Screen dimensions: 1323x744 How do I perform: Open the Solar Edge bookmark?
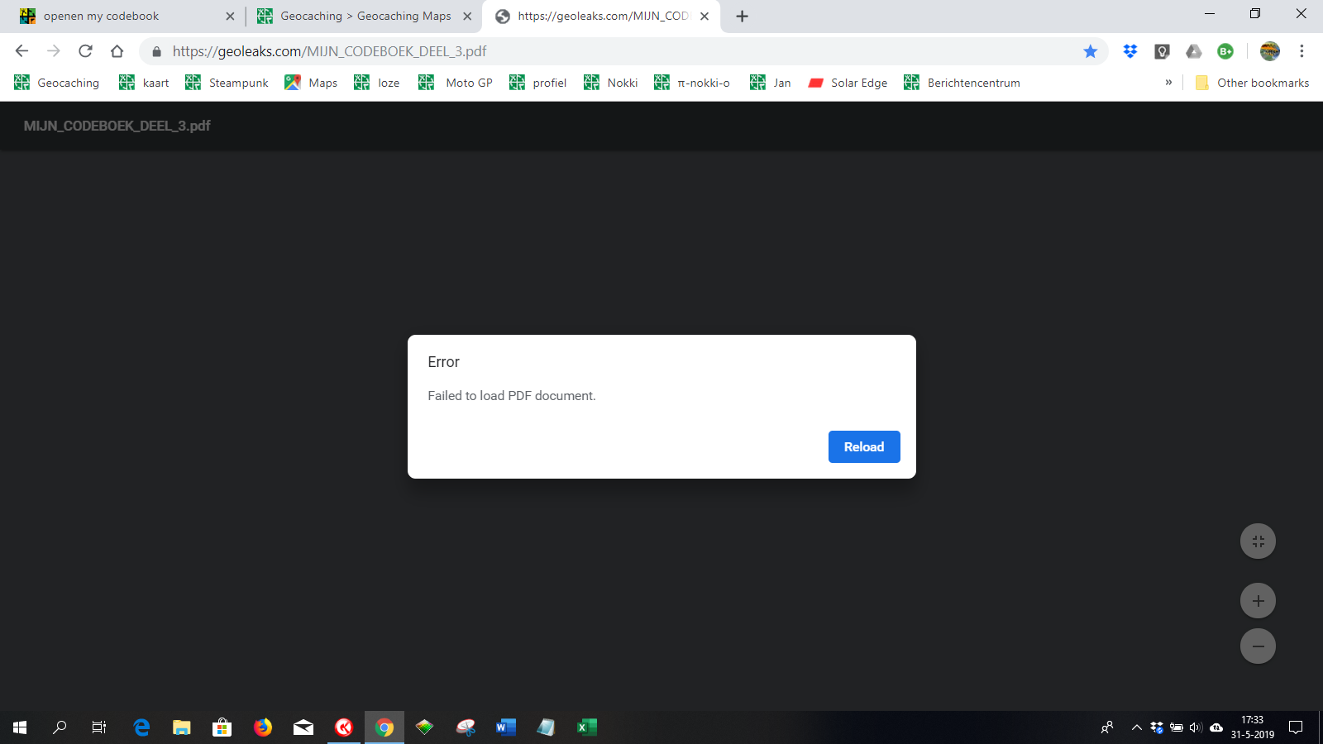pyautogui.click(x=848, y=83)
